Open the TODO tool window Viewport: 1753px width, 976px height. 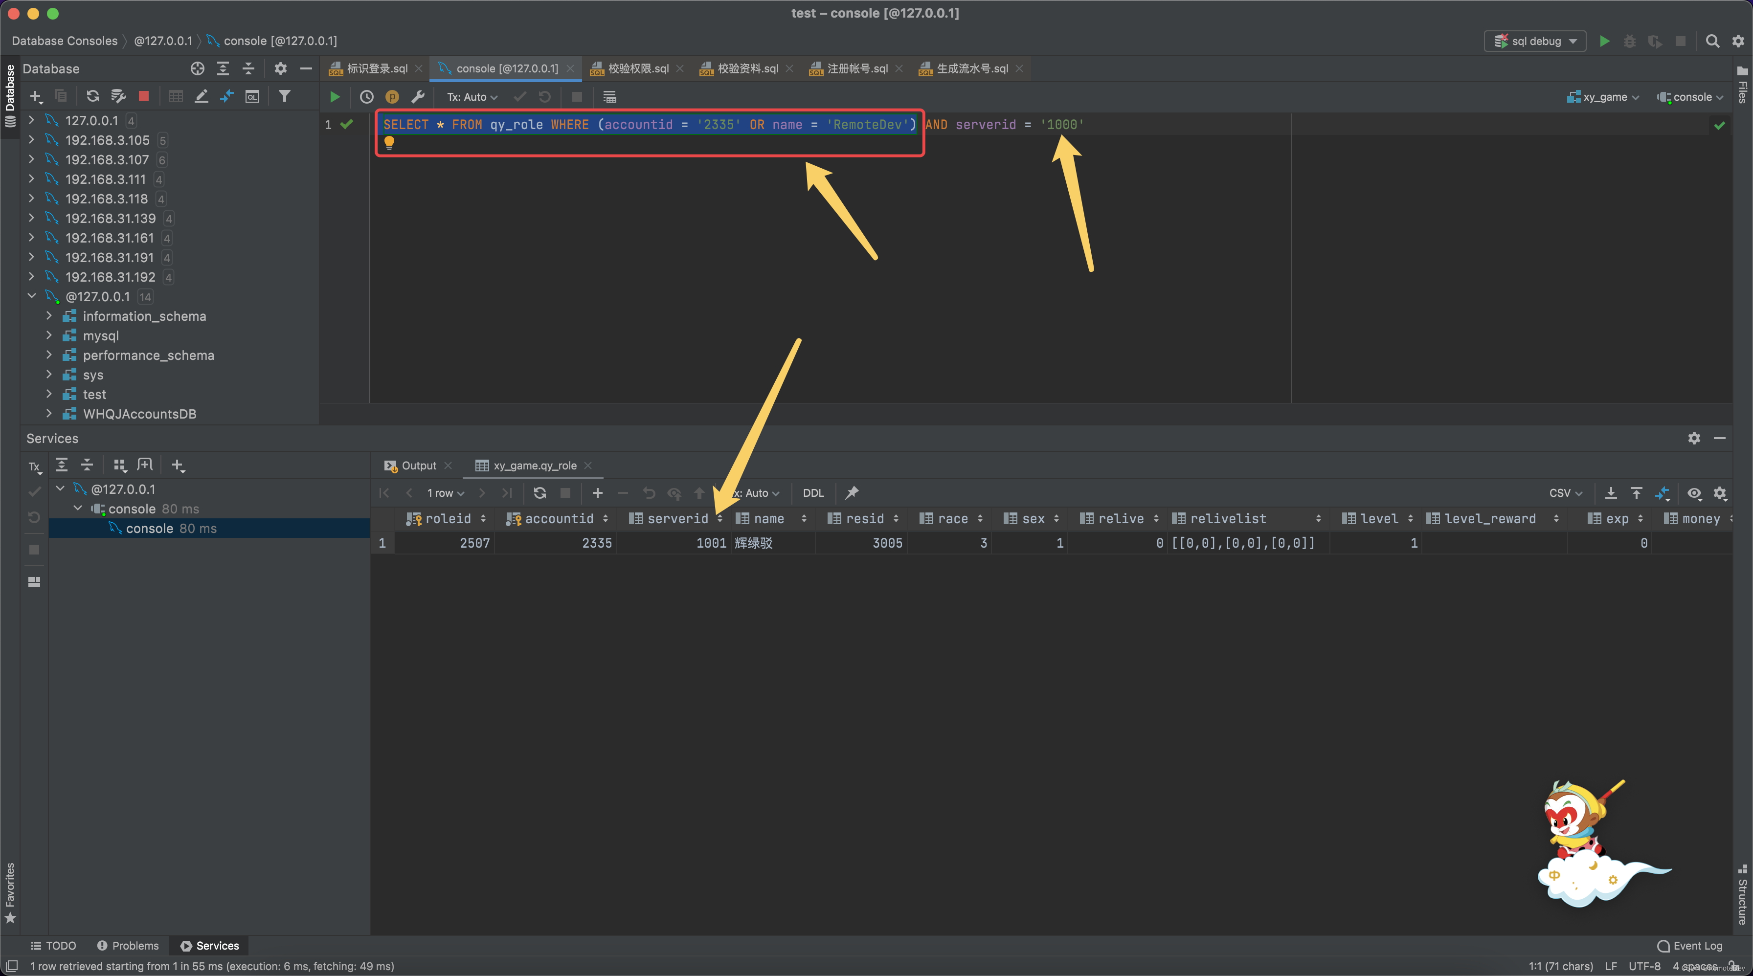pyautogui.click(x=53, y=945)
